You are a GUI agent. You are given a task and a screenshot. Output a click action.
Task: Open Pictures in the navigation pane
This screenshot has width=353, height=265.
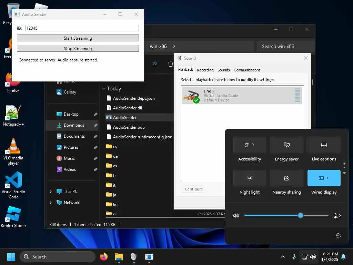pos(71,147)
